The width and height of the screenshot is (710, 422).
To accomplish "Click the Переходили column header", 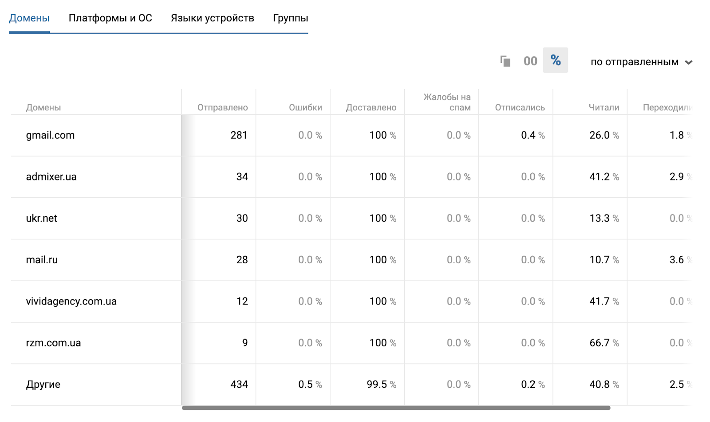I will tap(667, 108).
